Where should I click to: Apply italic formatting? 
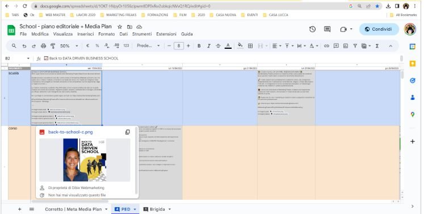208,46
